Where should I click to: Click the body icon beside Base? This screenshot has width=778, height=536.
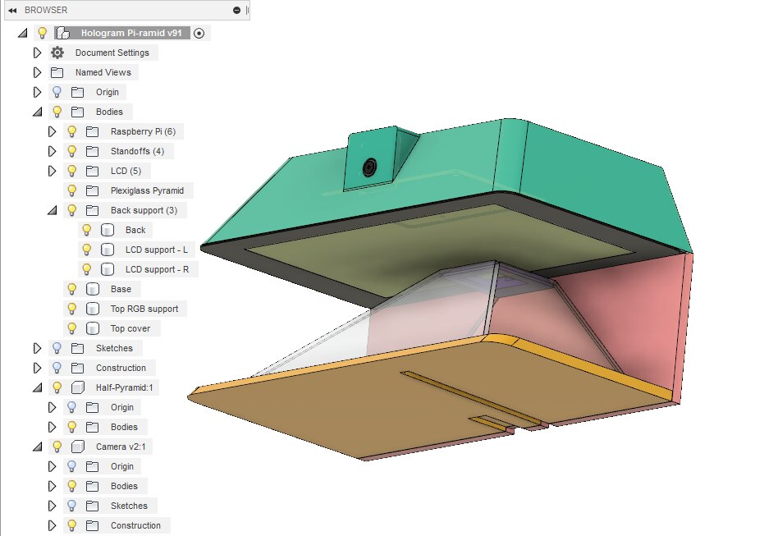click(x=93, y=289)
